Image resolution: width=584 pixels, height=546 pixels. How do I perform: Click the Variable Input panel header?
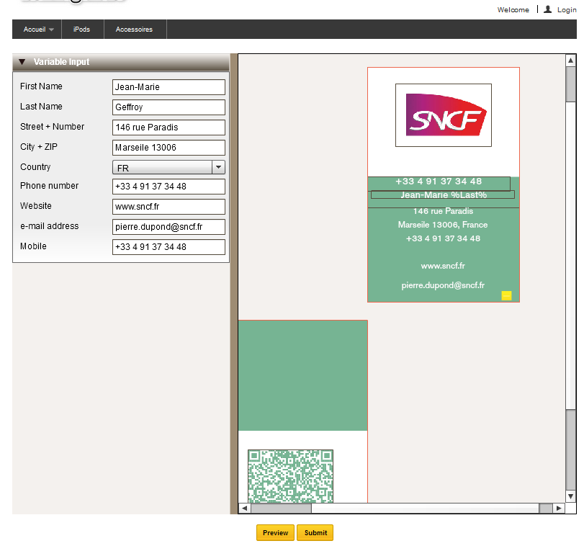point(121,62)
